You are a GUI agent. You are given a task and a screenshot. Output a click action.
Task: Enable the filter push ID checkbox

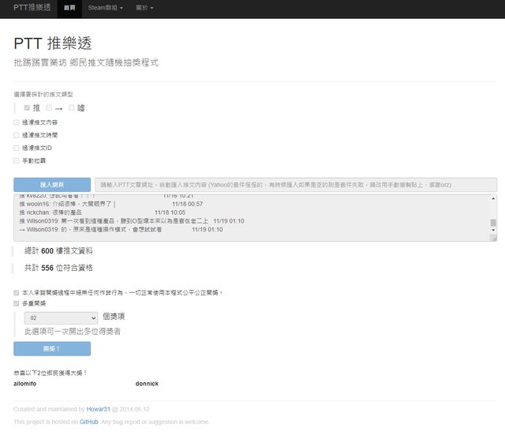click(x=17, y=148)
